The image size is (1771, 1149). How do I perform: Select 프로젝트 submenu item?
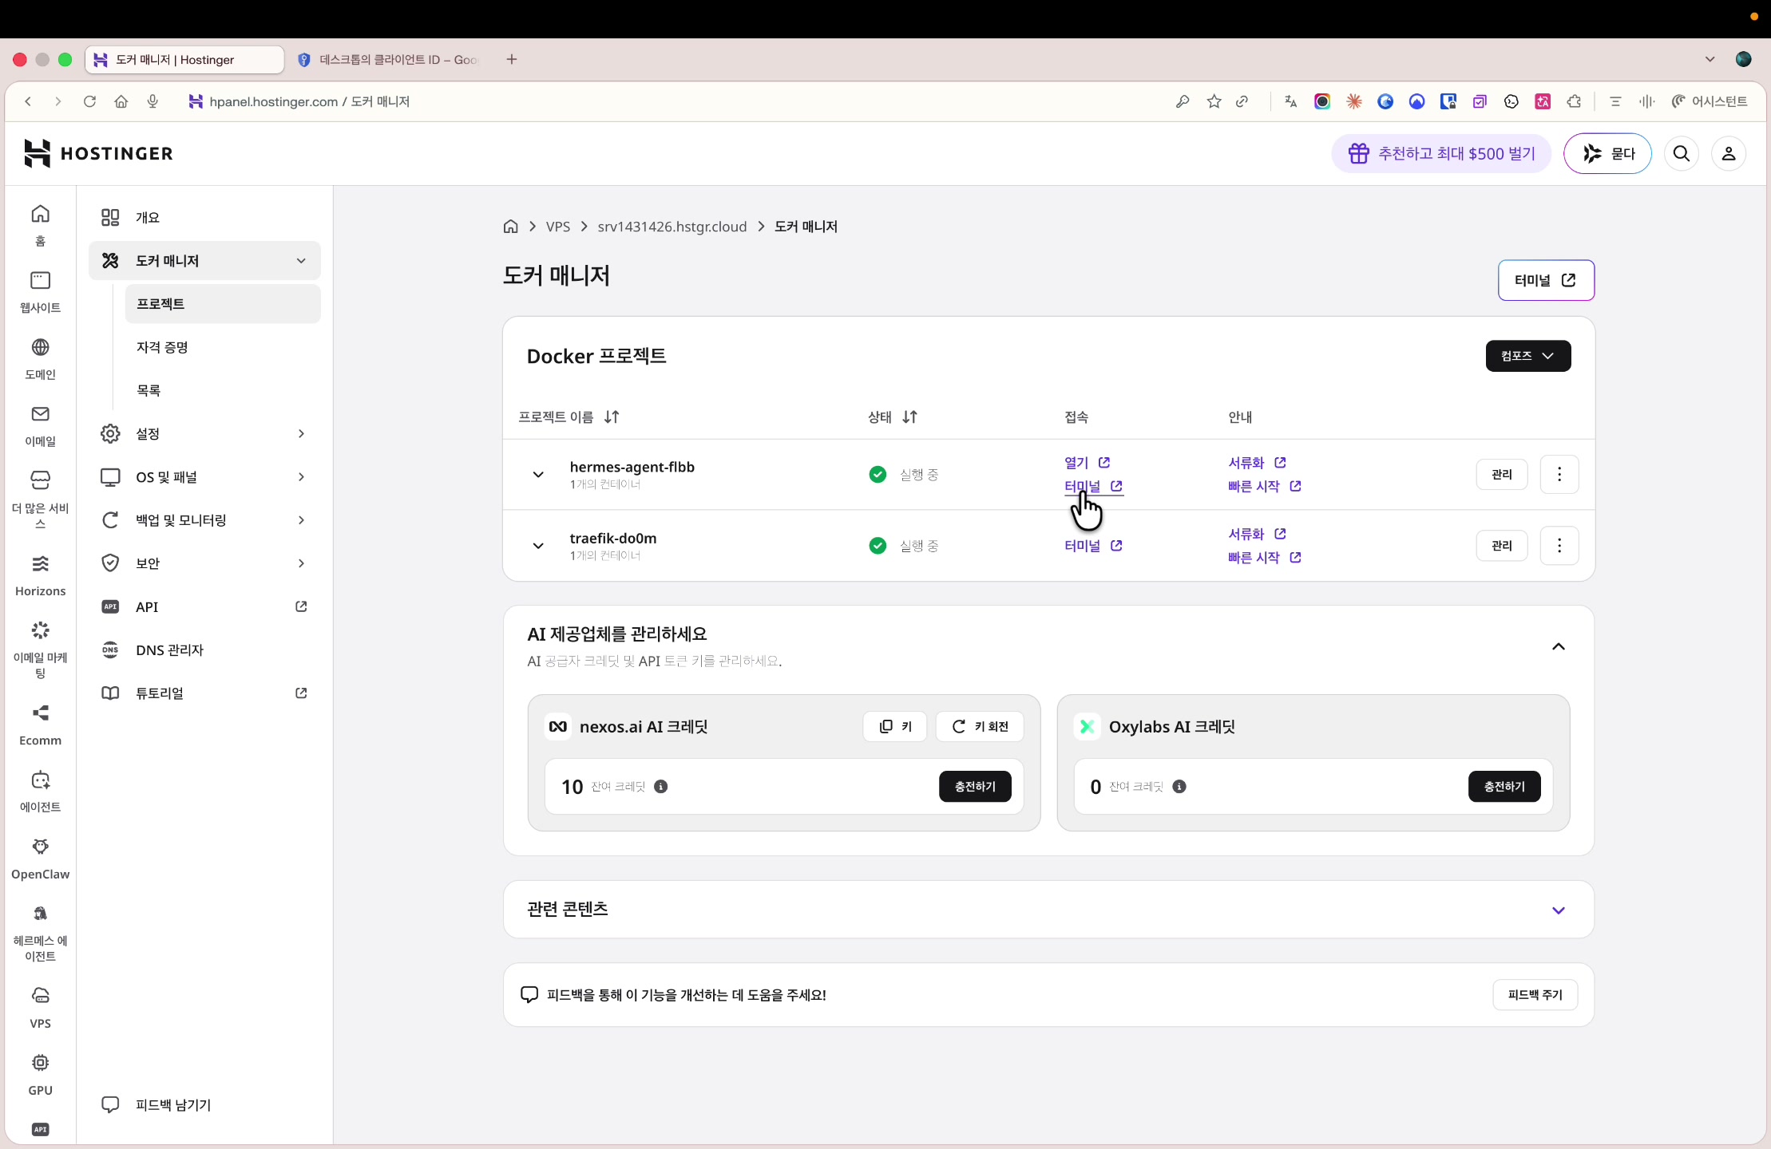[x=223, y=304]
